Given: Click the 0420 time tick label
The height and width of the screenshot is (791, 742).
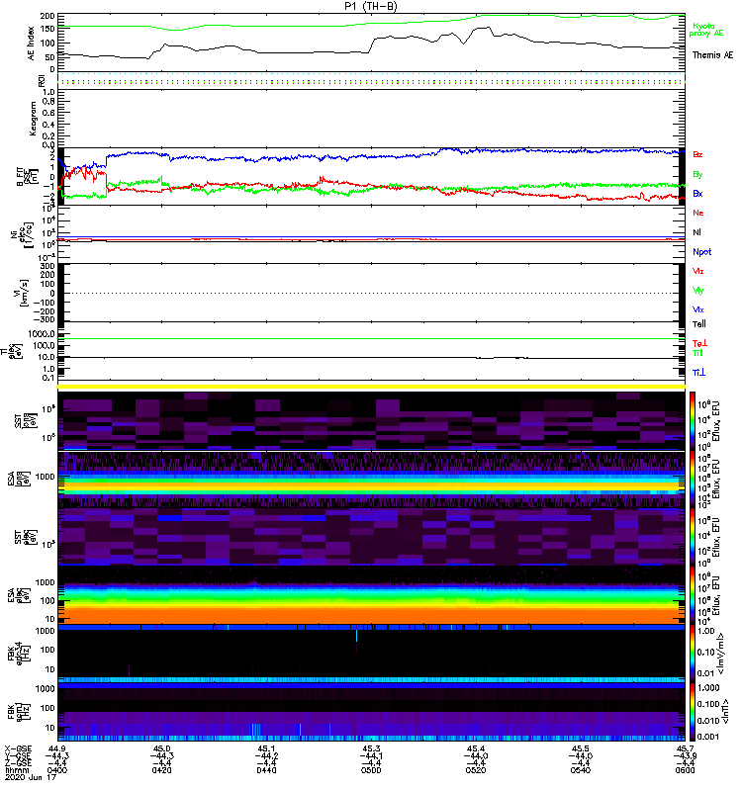Looking at the screenshot, I should [x=161, y=770].
